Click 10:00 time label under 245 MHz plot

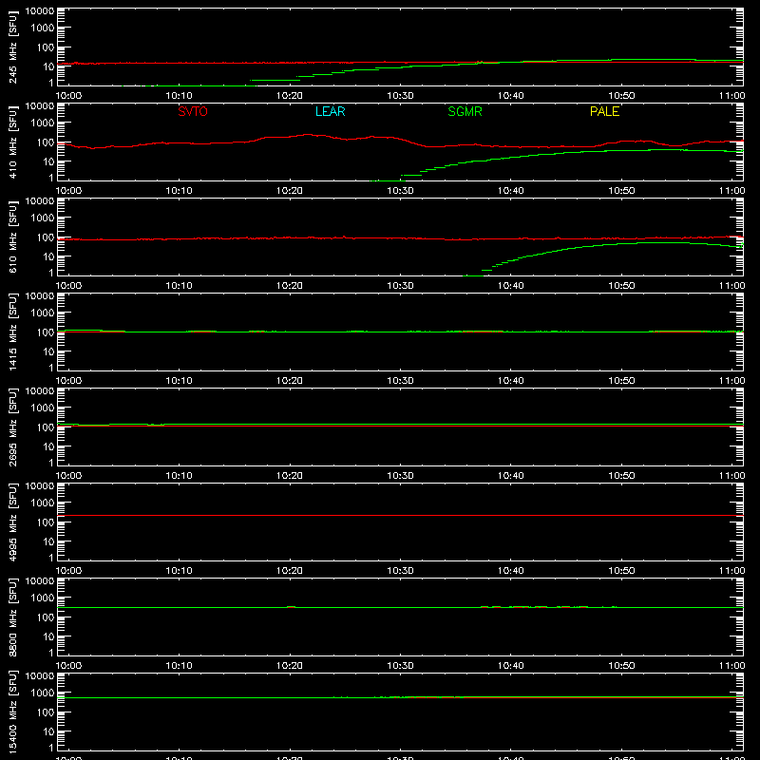[x=68, y=96]
